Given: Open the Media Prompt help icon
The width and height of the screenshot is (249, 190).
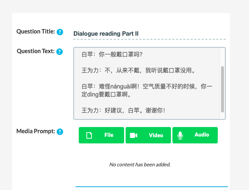Looking at the screenshot, I should pyautogui.click(x=60, y=132).
